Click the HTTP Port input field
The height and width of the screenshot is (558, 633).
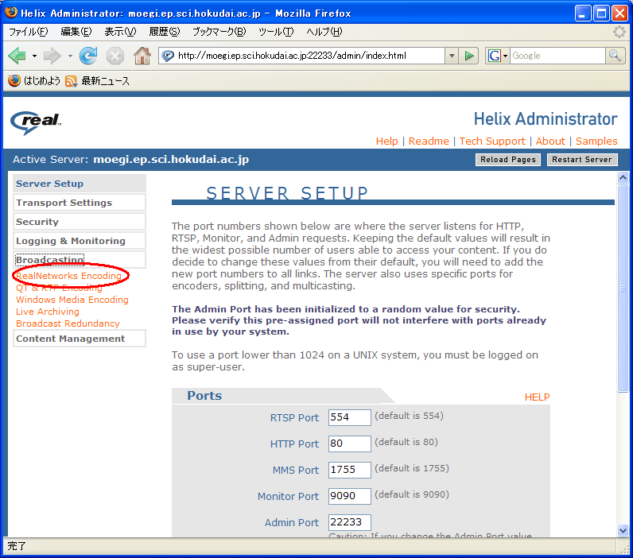[350, 444]
